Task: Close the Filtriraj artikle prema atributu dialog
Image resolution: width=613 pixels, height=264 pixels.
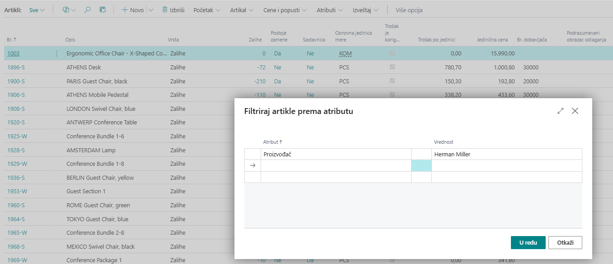Action: pos(575,111)
